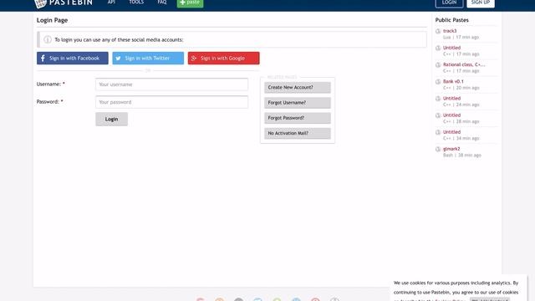The height and width of the screenshot is (301, 535).
Task: Open Create New Account page
Action: coord(298,87)
